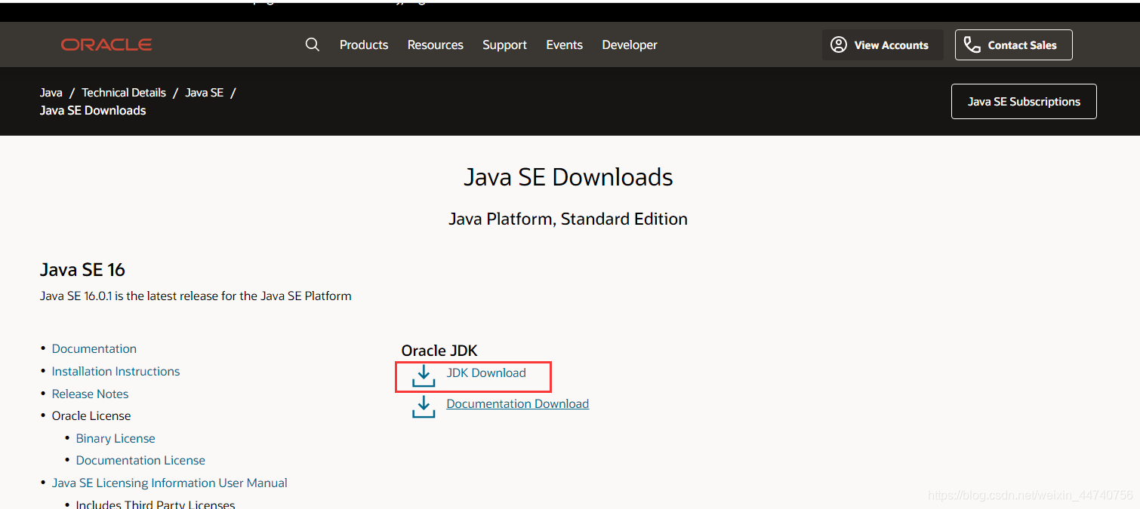The image size is (1140, 509).
Task: Click the Oracle logo
Action: 106,45
